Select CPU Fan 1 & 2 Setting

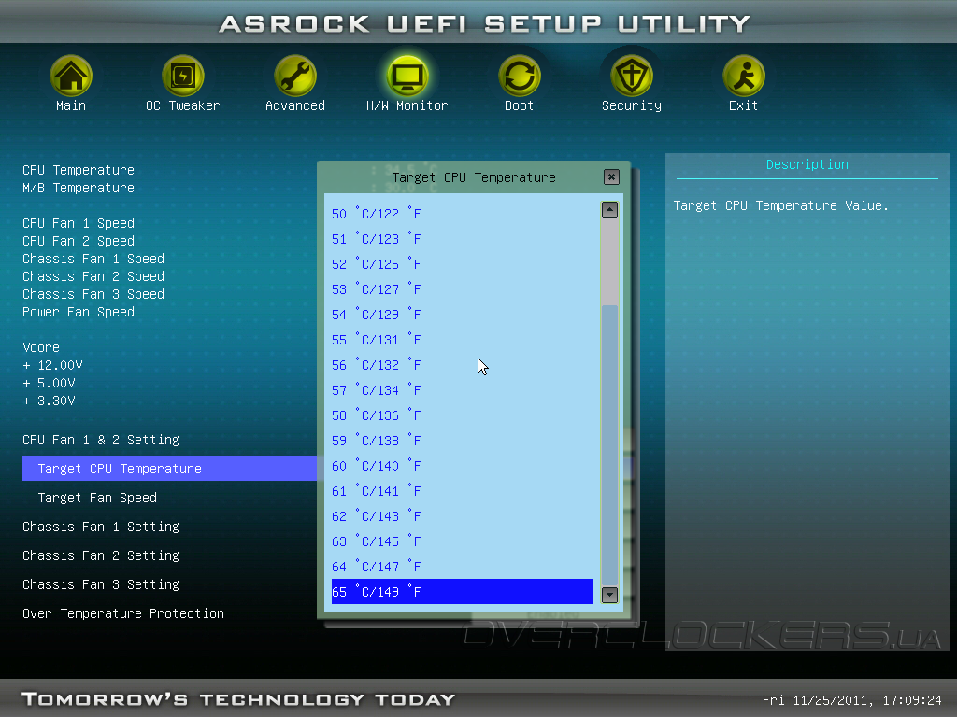point(101,440)
